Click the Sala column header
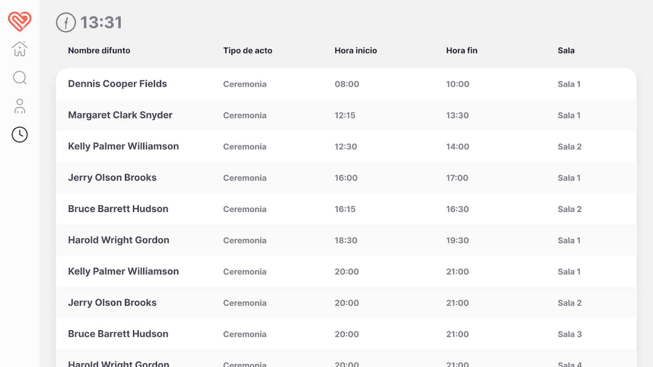The width and height of the screenshot is (653, 367). [x=566, y=50]
